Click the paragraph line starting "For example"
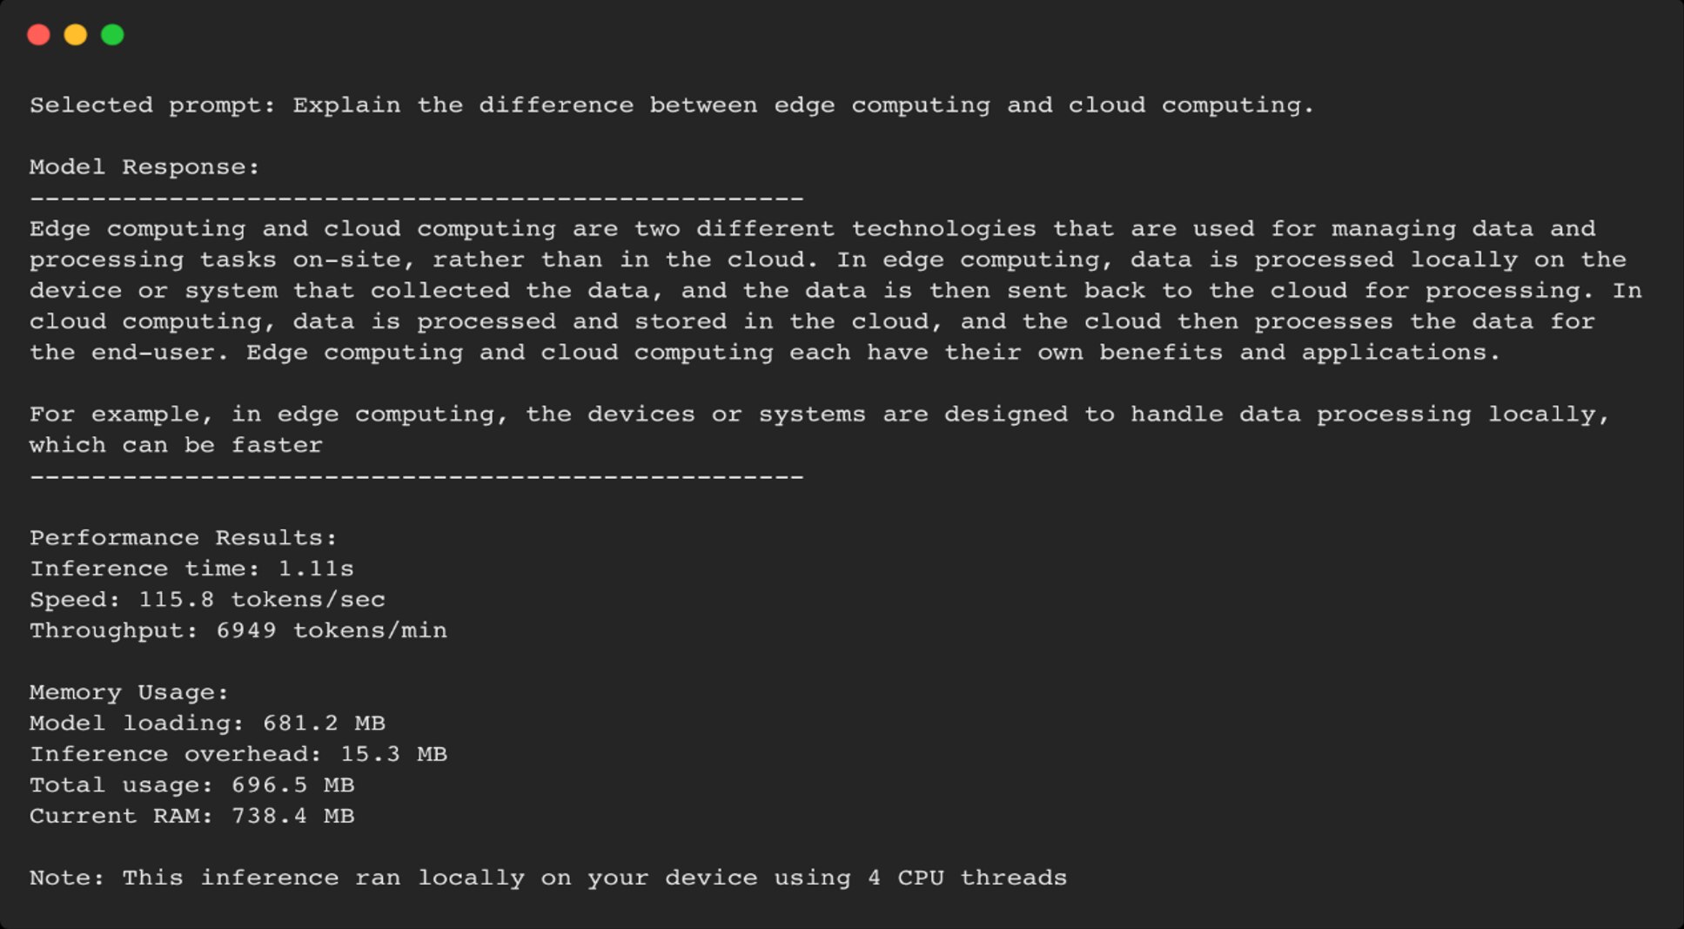 click(818, 414)
